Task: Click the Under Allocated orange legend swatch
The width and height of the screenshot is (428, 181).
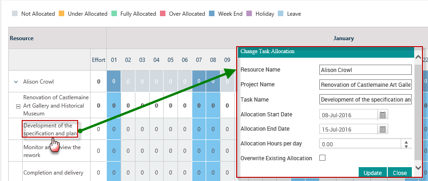Action: (x=61, y=14)
